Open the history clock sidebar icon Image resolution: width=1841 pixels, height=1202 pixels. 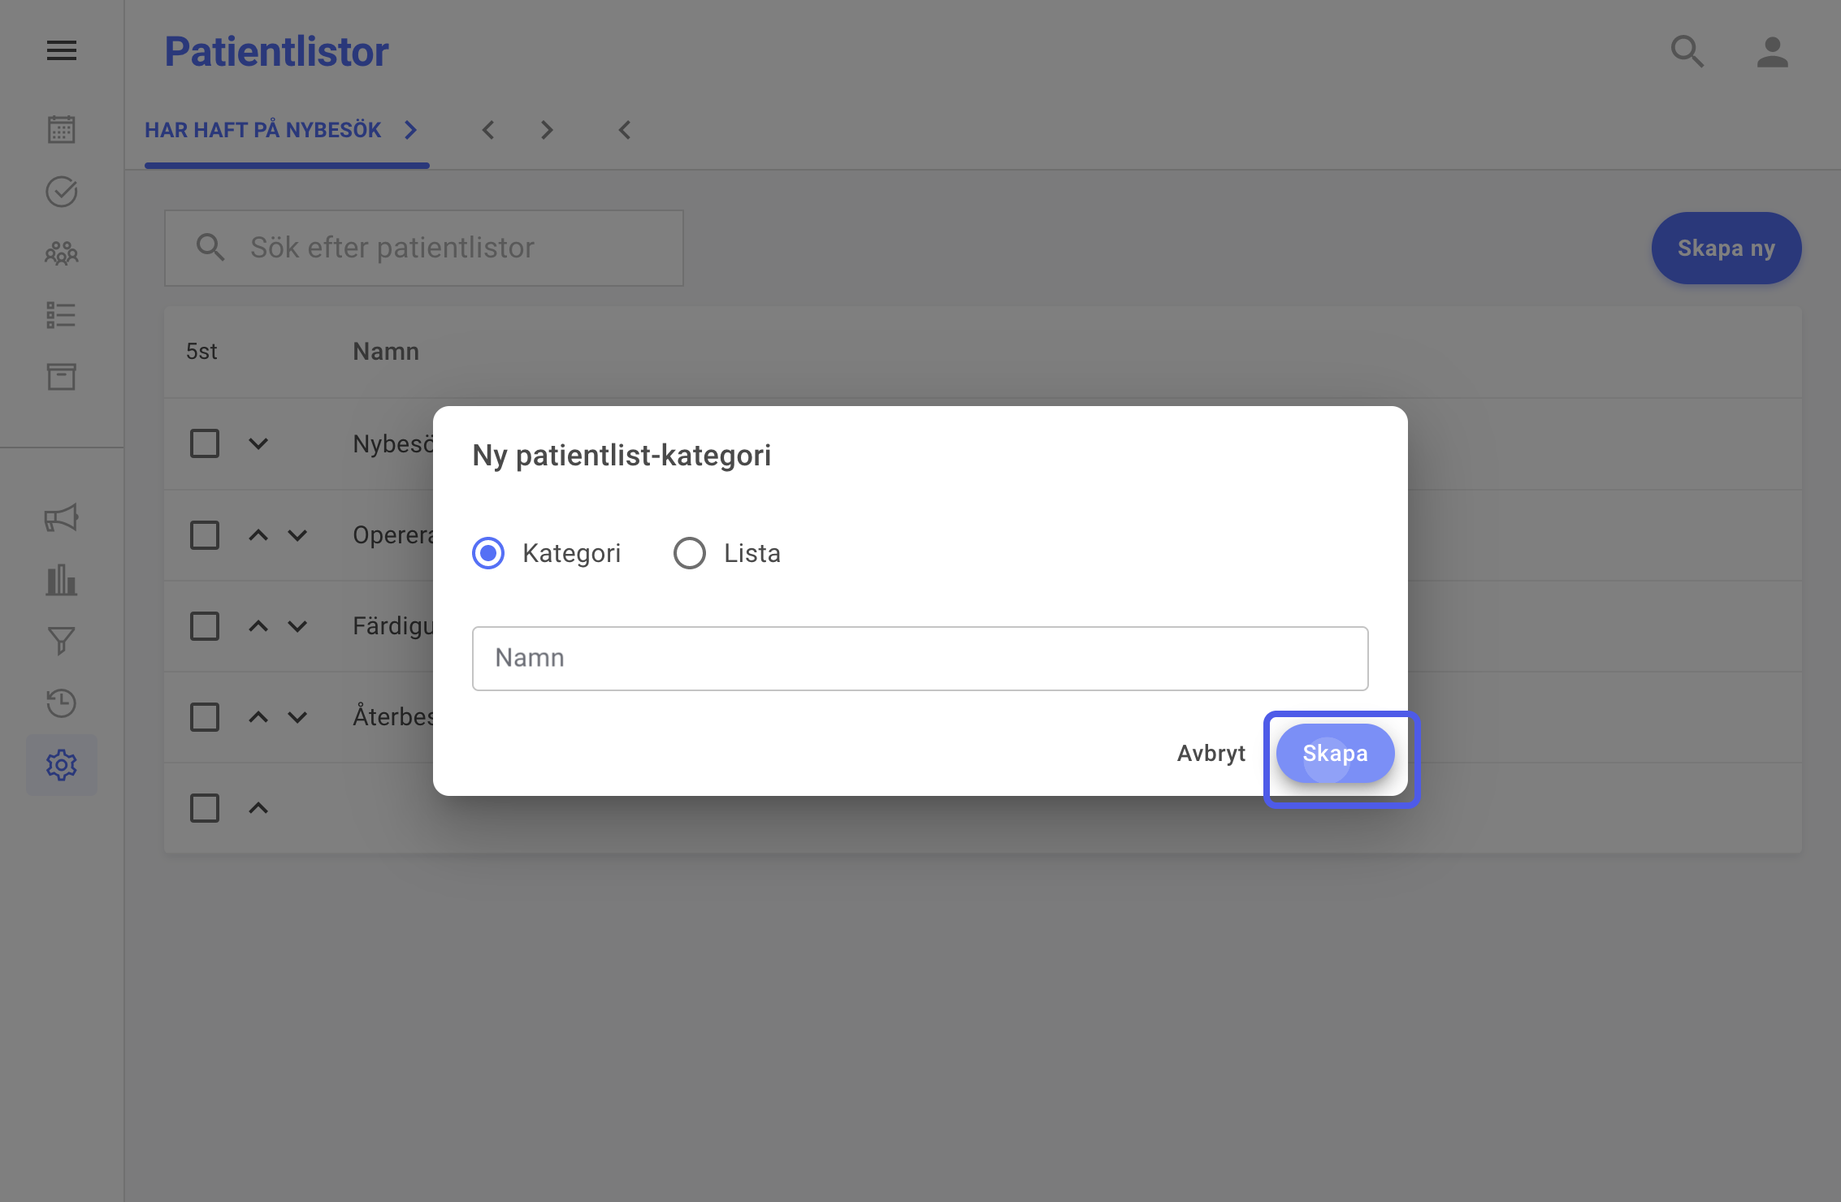[x=62, y=703]
